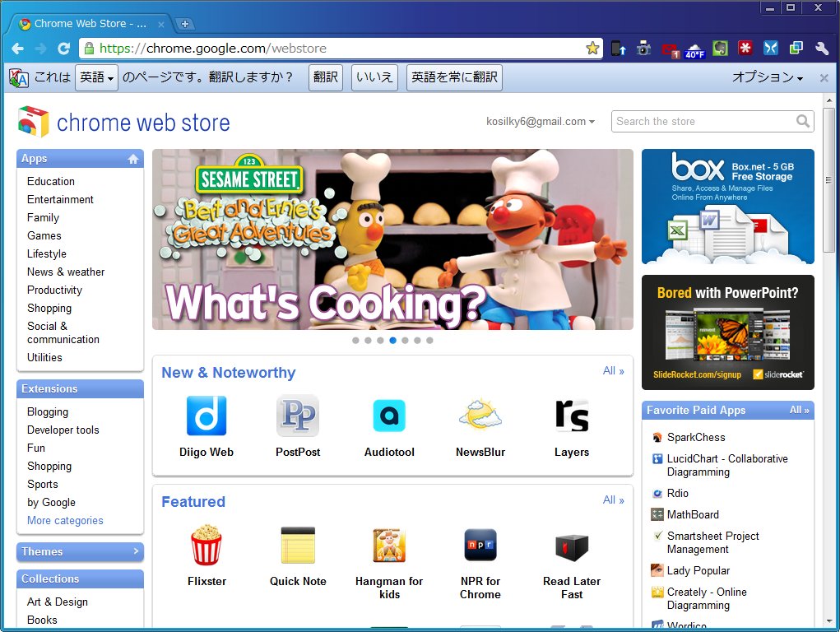Viewport: 840px width, 632px height.
Task: Open the Diigo Web app icon
Action: tap(207, 416)
